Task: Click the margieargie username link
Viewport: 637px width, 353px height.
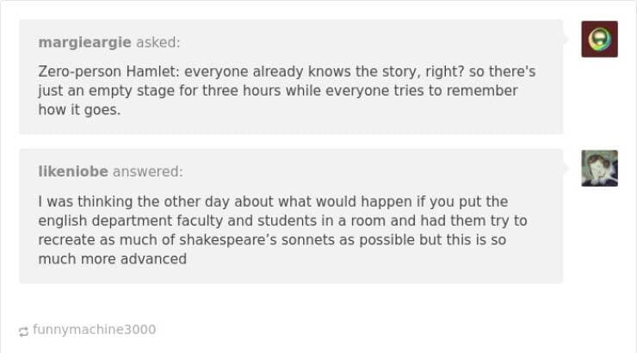Action: [x=83, y=42]
